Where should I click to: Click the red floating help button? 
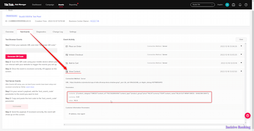click(x=247, y=115)
